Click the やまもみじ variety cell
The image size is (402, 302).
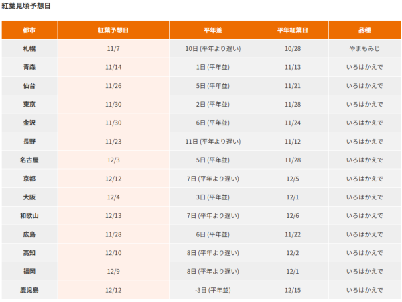click(364, 49)
